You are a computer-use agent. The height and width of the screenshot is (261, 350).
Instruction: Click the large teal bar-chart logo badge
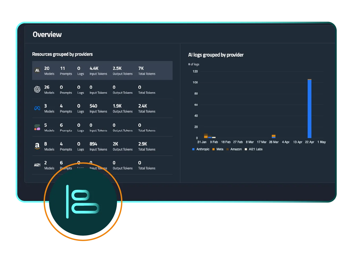click(x=83, y=202)
